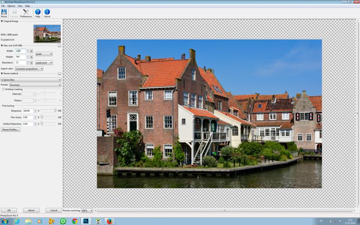Image resolution: width=360 pixels, height=225 pixels.
Task: Click the Sharpness slider handle
Action: [x=55, y=110]
